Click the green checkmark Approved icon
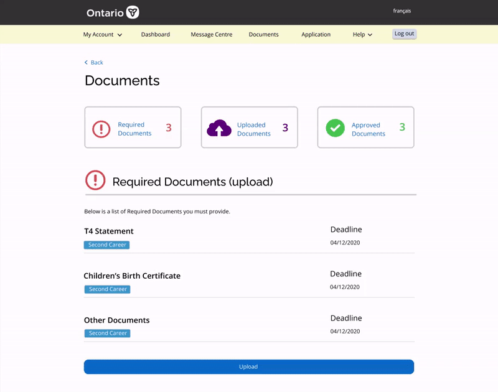Viewport: 498px width, 392px height. point(335,128)
